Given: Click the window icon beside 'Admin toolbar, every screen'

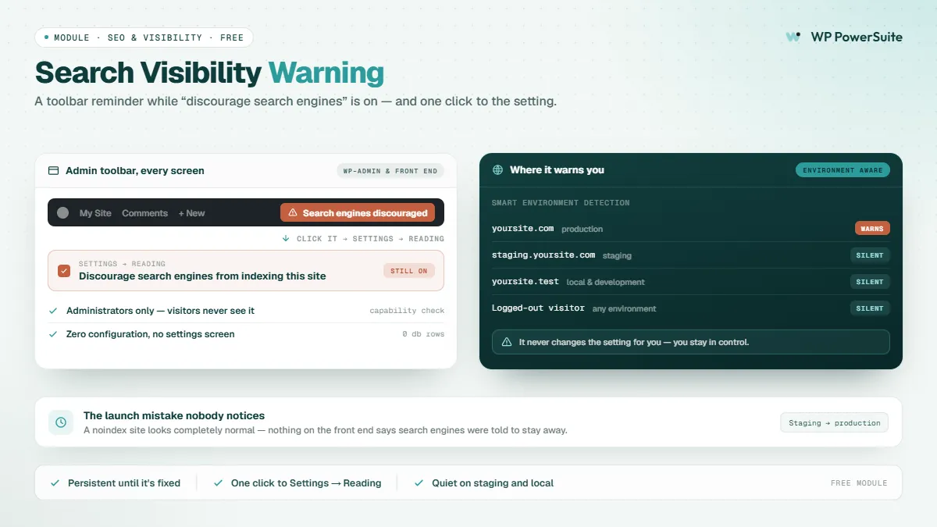Looking at the screenshot, I should 53,170.
